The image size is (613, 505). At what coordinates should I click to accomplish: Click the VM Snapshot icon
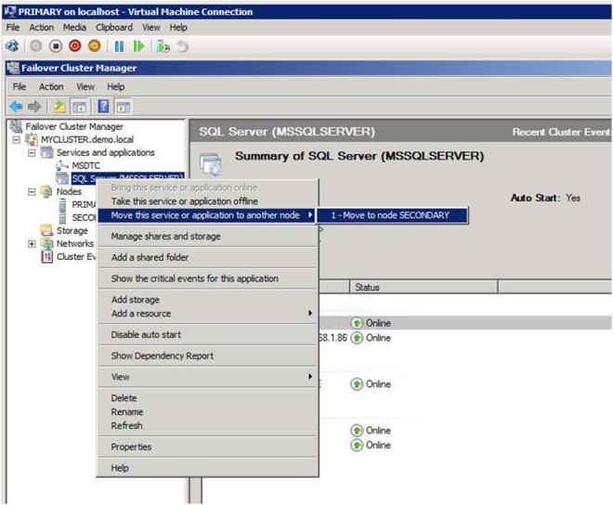point(163,45)
